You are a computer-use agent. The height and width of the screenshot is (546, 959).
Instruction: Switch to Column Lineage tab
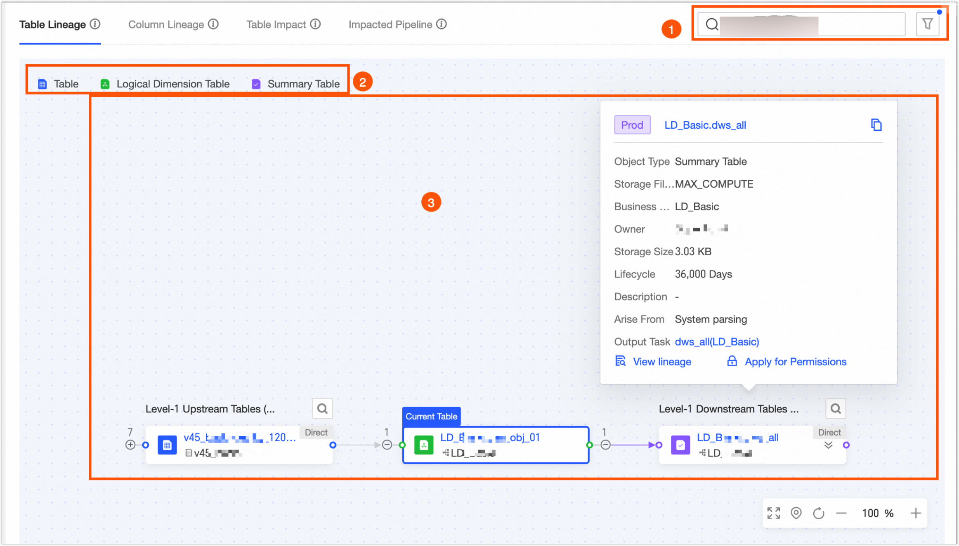(166, 25)
